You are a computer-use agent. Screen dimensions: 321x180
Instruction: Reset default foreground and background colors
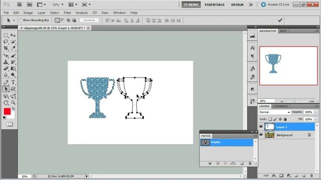5,117
